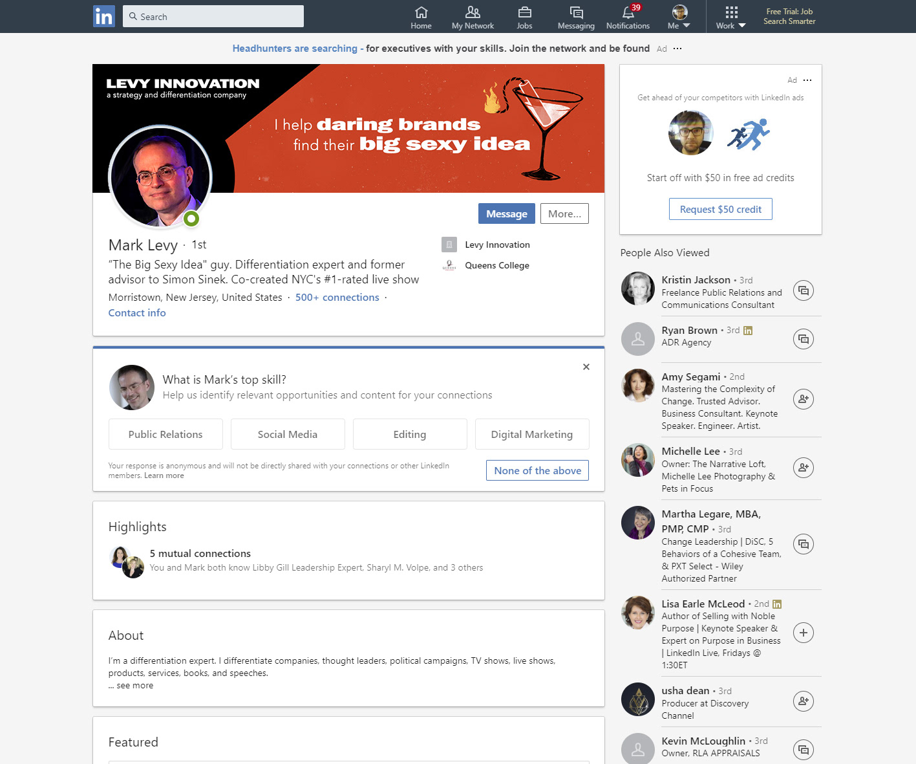Click Amy Segami's avatar photo

click(x=638, y=386)
